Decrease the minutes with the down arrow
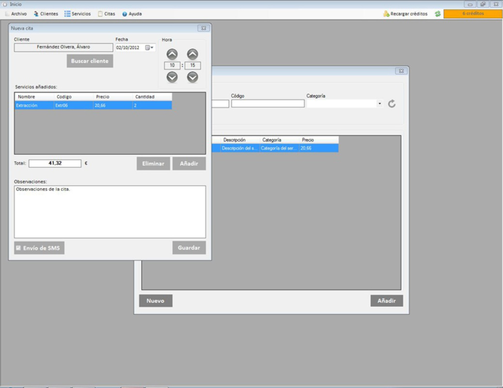This screenshot has height=388, width=503. 192,77
